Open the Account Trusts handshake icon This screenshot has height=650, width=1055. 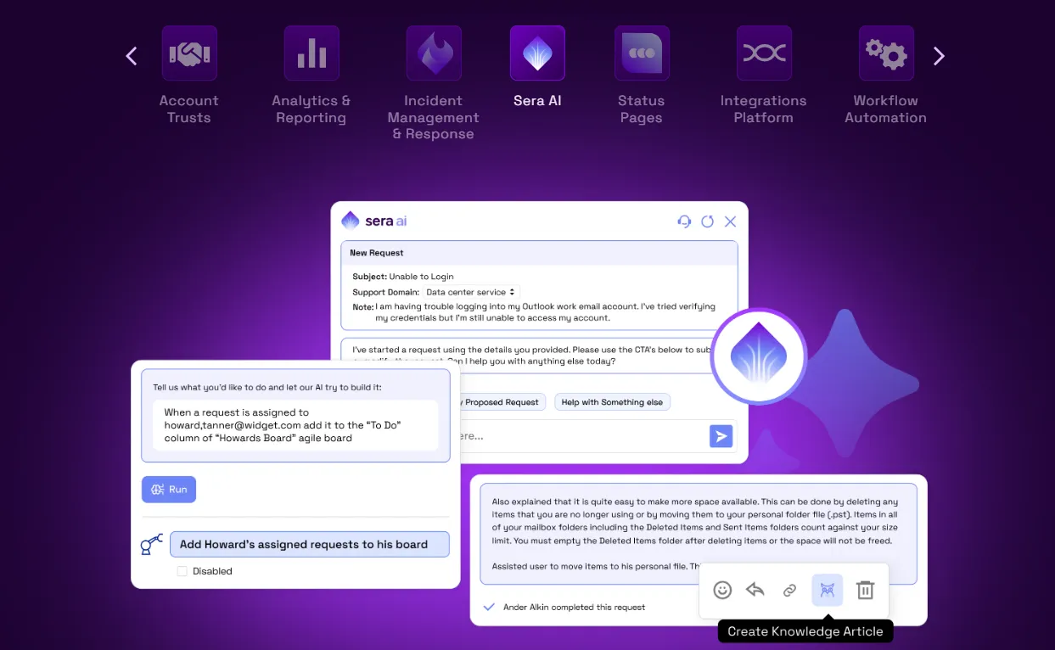coord(189,53)
